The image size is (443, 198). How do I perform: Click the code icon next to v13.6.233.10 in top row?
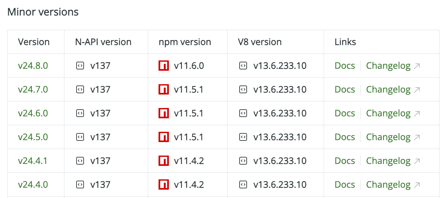click(243, 65)
